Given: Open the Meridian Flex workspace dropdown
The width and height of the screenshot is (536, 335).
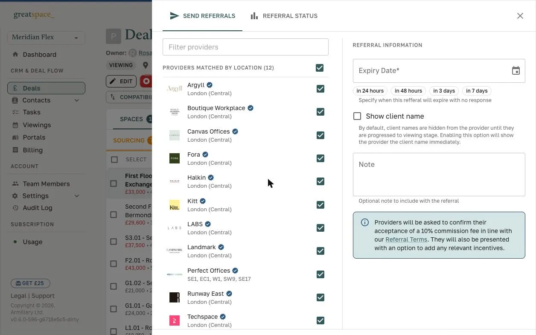Looking at the screenshot, I should pos(46,38).
